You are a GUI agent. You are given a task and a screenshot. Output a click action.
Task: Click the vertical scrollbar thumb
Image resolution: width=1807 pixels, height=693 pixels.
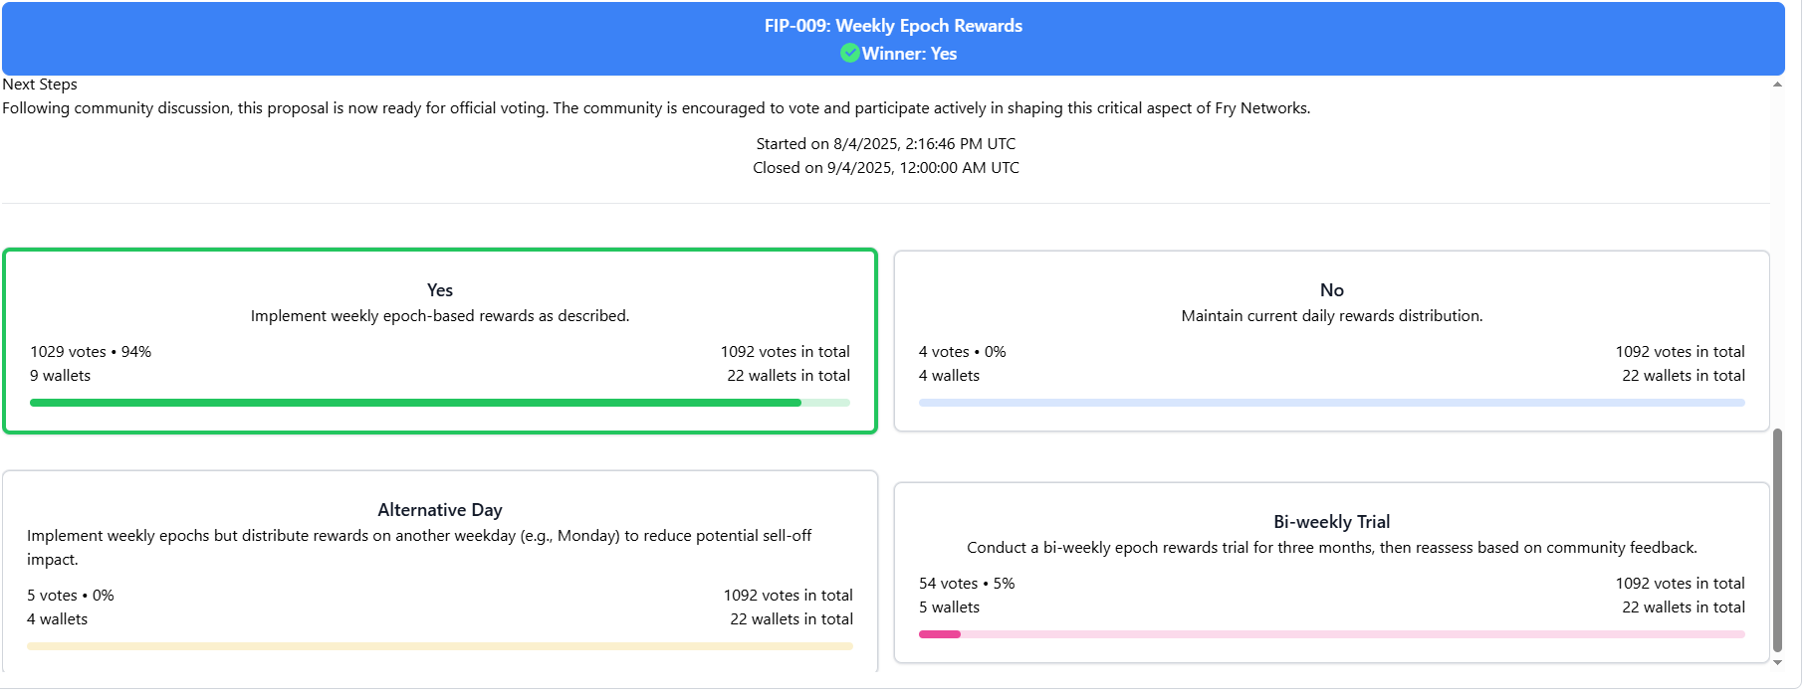click(1778, 541)
